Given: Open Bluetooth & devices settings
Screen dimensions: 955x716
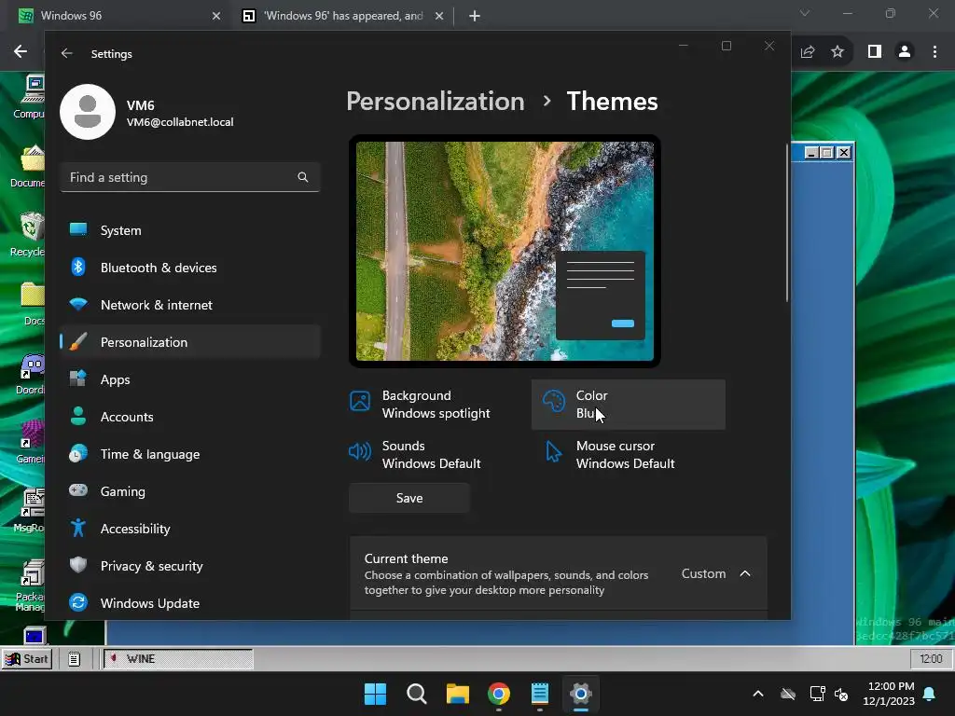Looking at the screenshot, I should [x=190, y=268].
